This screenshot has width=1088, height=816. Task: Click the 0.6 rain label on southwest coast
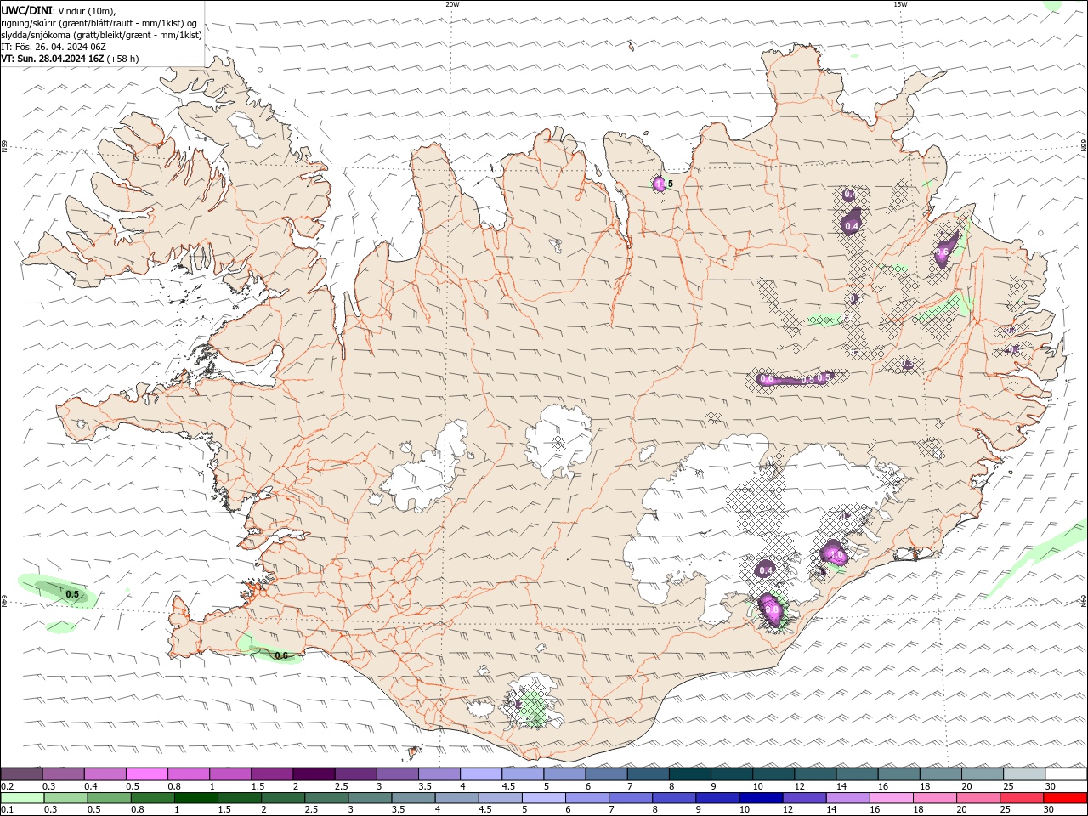click(x=281, y=655)
